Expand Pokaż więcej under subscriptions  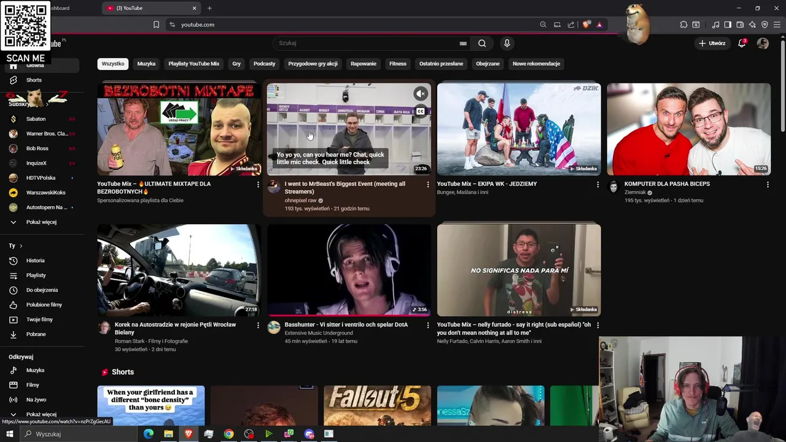click(41, 222)
